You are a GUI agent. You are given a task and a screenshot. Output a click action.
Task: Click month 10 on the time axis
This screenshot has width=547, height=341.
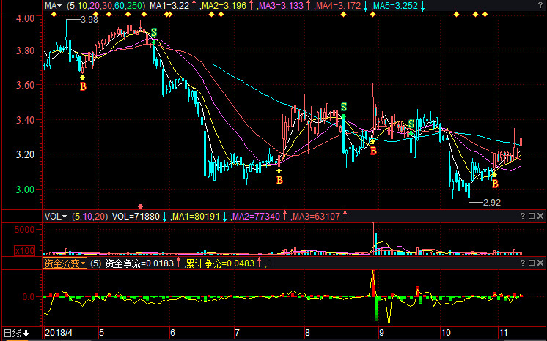tap(446, 333)
